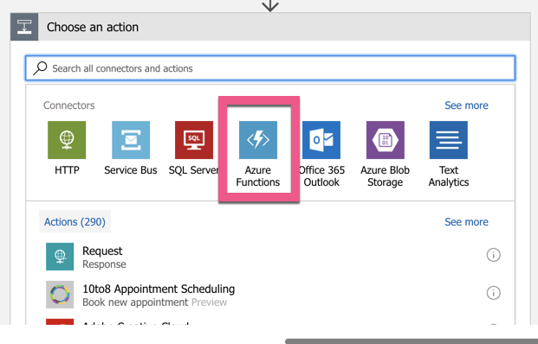
Task: Open the SQL Server connector icon
Action: [x=194, y=140]
